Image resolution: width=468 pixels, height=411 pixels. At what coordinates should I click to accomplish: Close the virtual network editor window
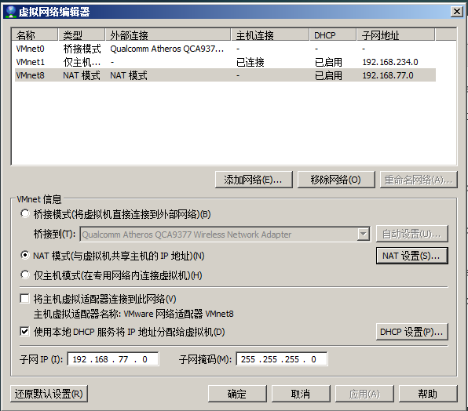457,12
